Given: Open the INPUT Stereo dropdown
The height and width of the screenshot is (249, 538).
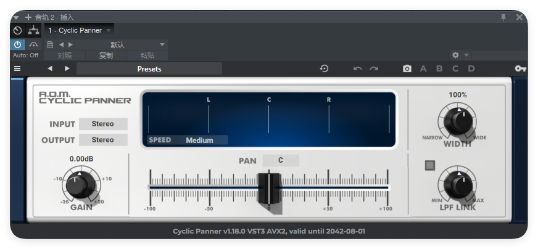Looking at the screenshot, I should coord(103,124).
